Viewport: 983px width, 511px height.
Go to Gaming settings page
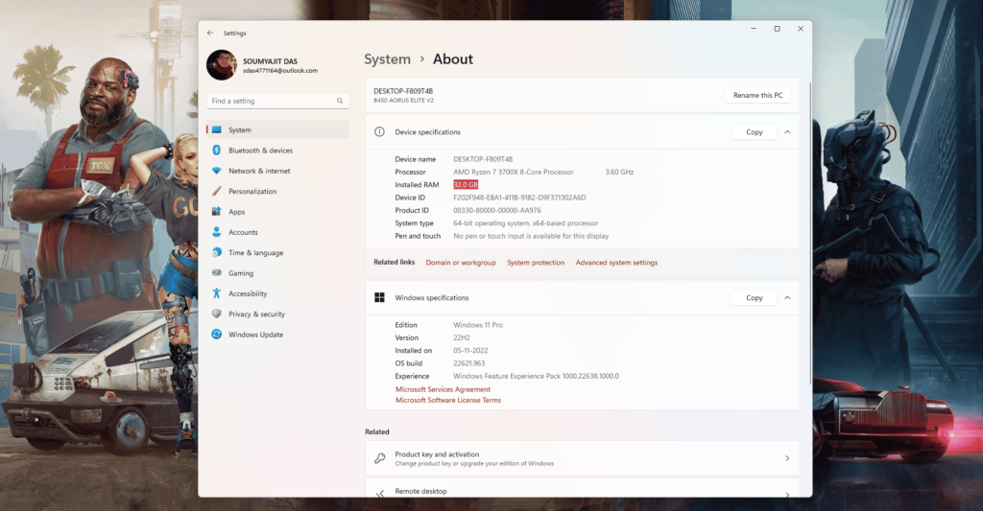(277, 273)
